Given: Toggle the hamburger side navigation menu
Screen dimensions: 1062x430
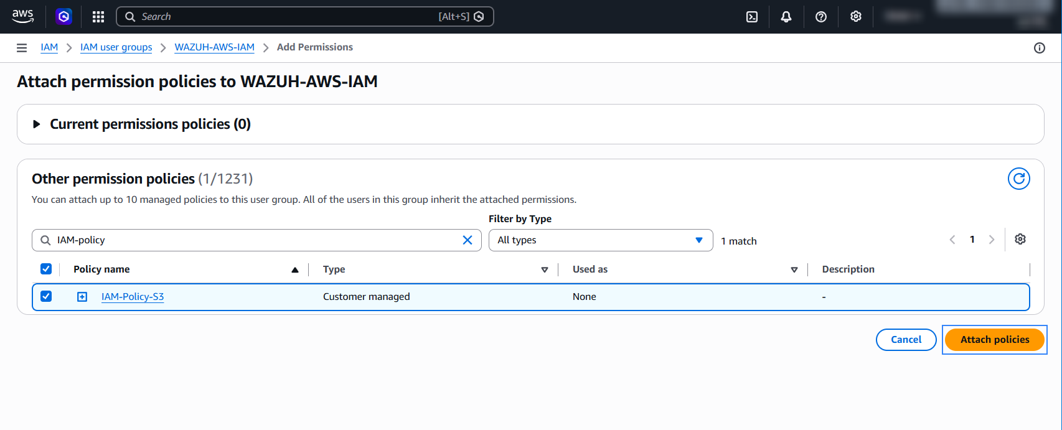Looking at the screenshot, I should coord(22,48).
